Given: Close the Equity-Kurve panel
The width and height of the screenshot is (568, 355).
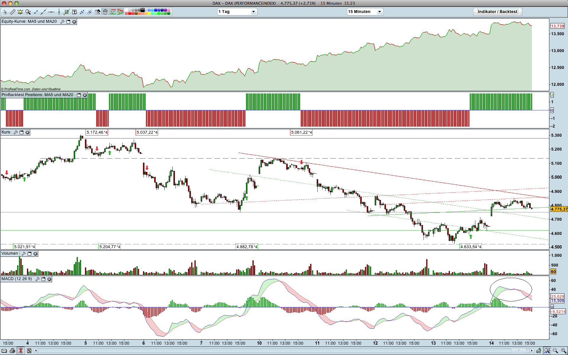Looking at the screenshot, I should click(x=74, y=22).
